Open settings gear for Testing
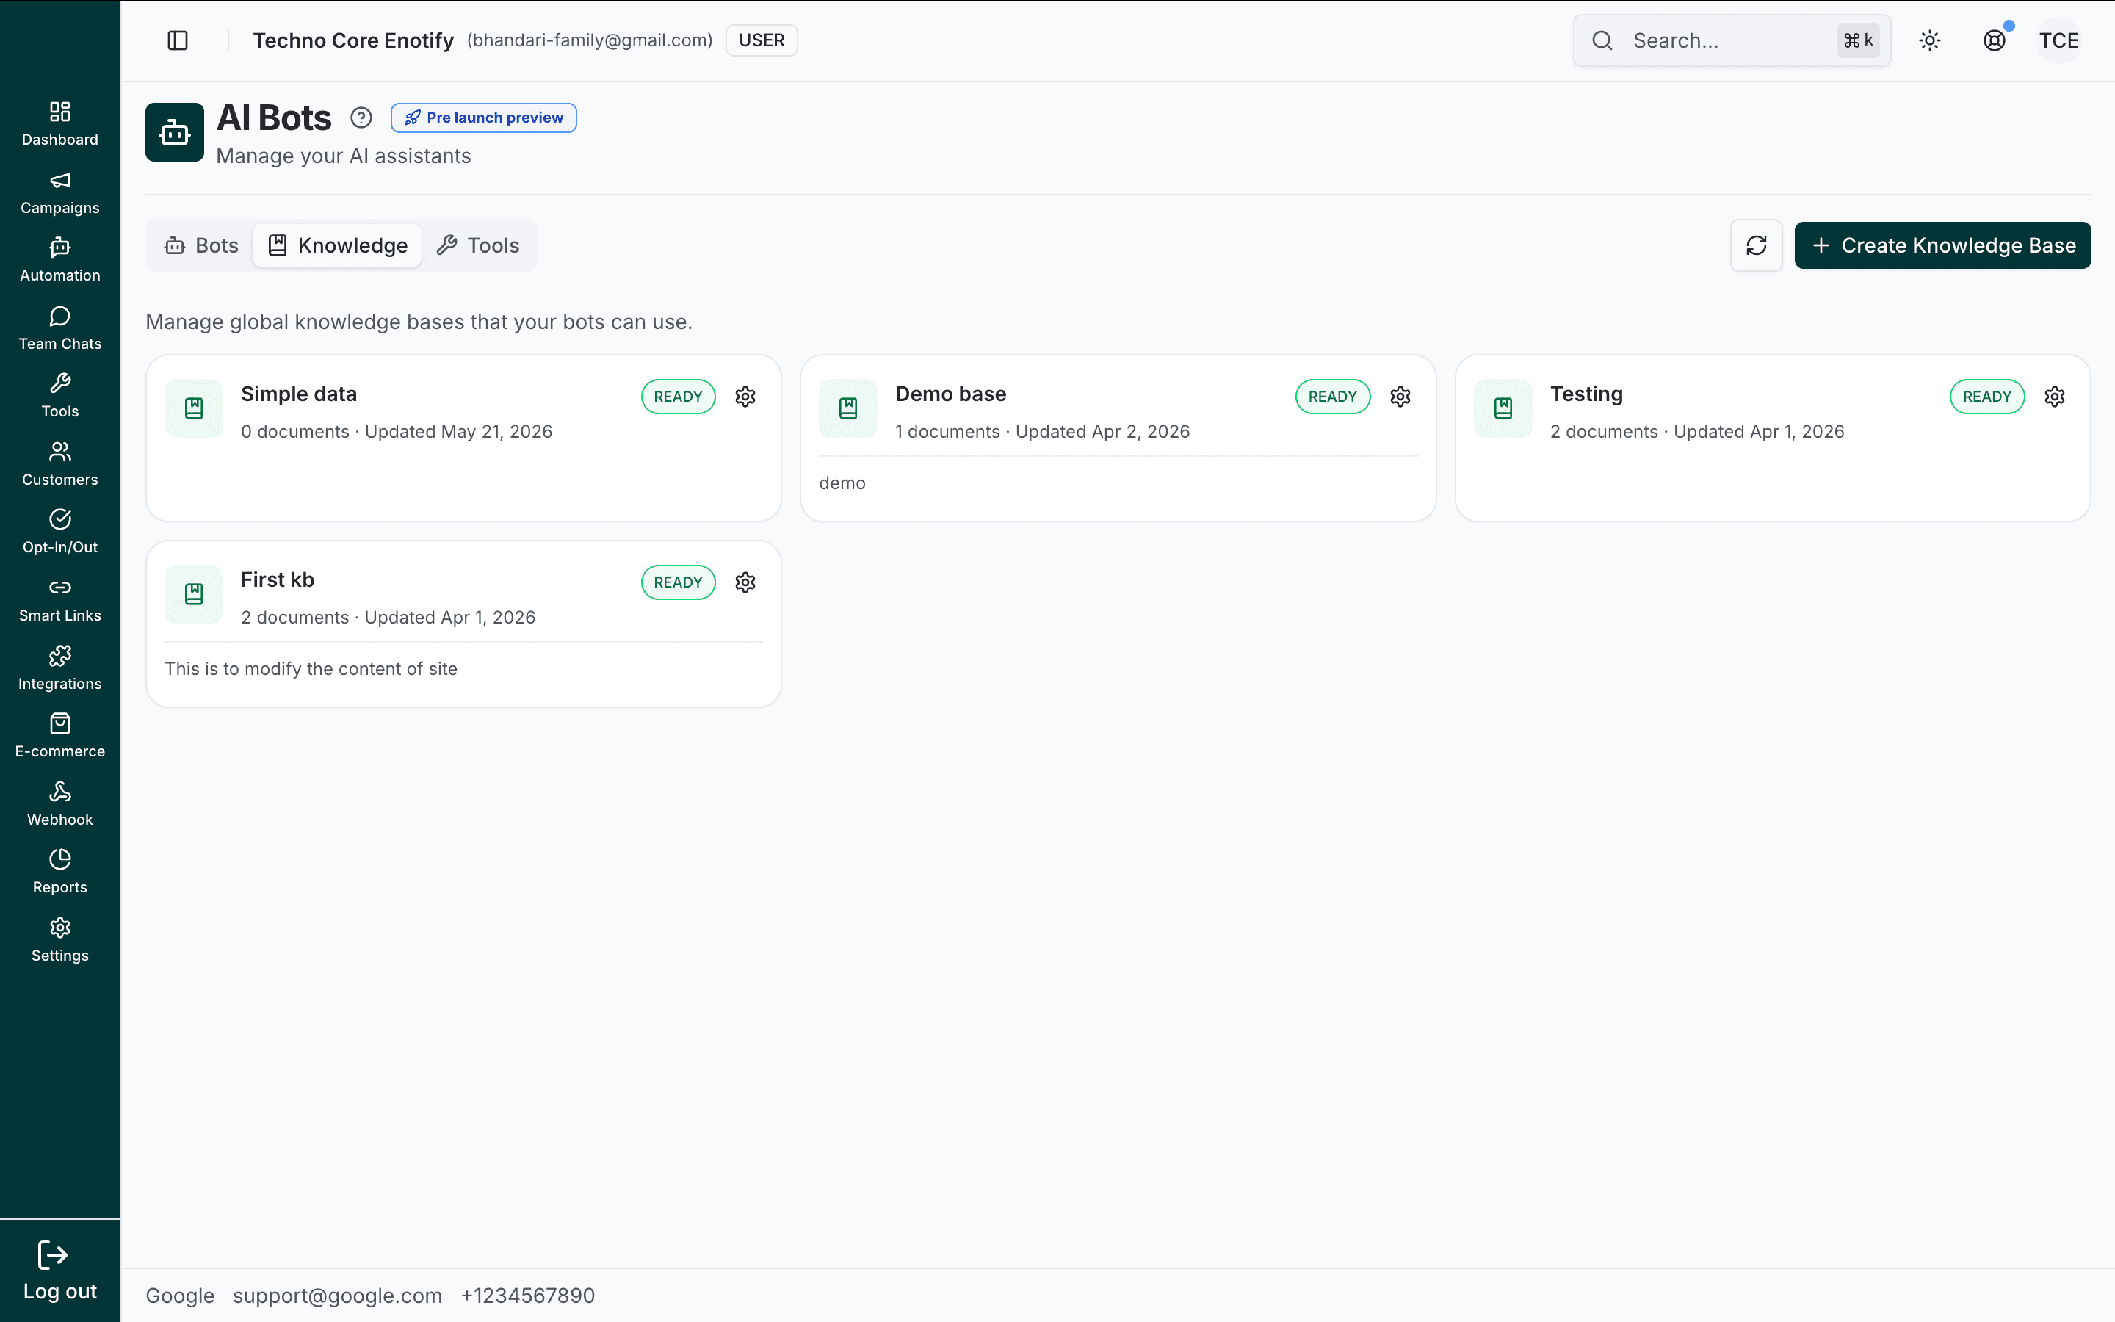Screen dimensions: 2115x1322 click(2055, 396)
